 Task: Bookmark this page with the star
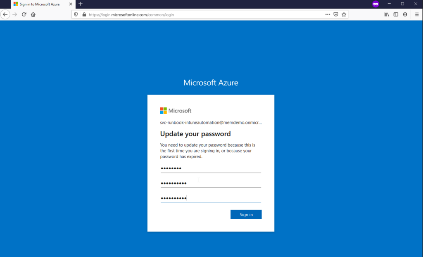344,14
